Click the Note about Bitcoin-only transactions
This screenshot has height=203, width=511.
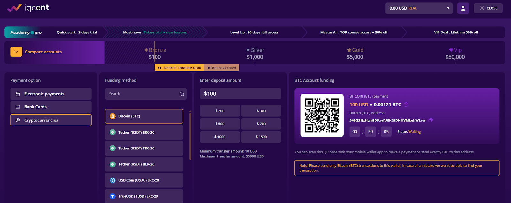[x=397, y=168]
